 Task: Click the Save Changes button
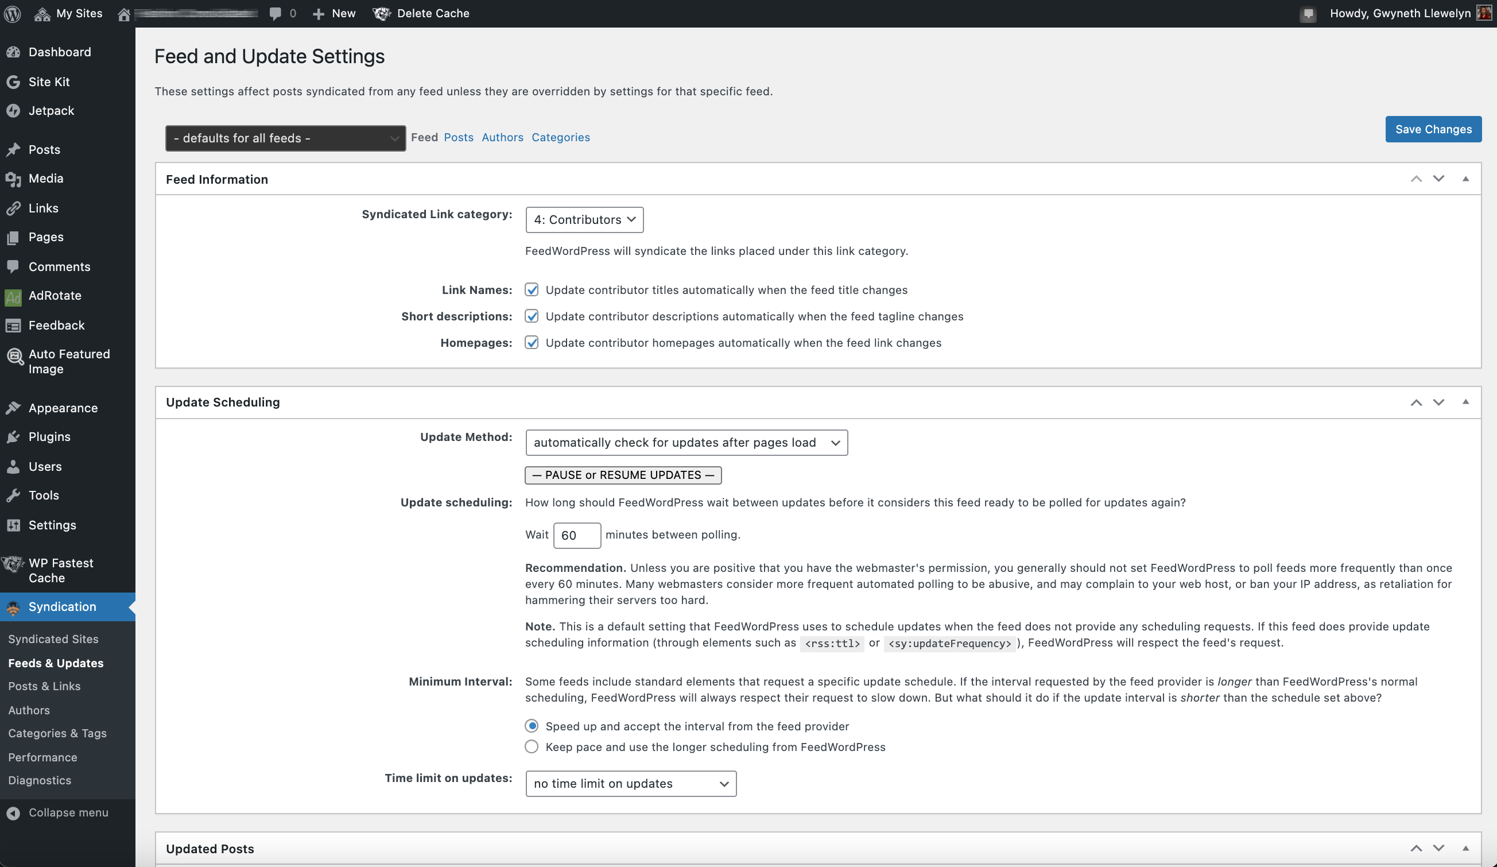(x=1433, y=130)
